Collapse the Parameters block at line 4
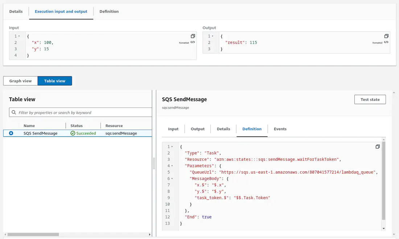 [x=172, y=166]
